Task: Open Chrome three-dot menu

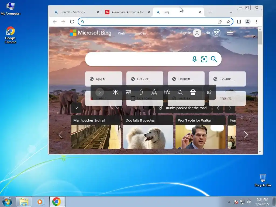Action: pos(256,22)
